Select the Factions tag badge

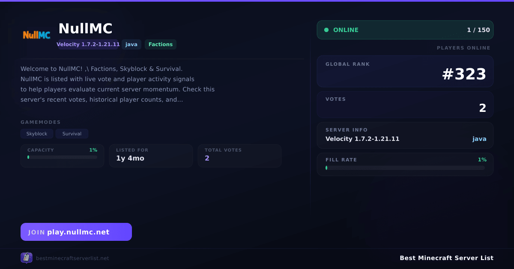[161, 44]
